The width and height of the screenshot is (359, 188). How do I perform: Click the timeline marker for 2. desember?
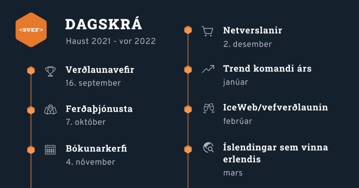tap(188, 30)
